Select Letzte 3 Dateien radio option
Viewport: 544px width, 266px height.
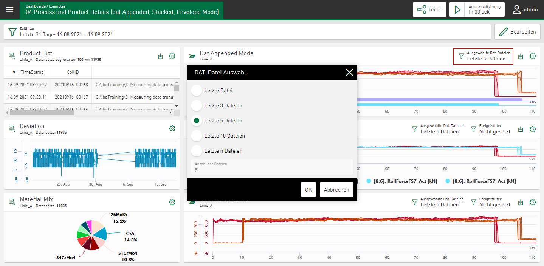click(197, 106)
